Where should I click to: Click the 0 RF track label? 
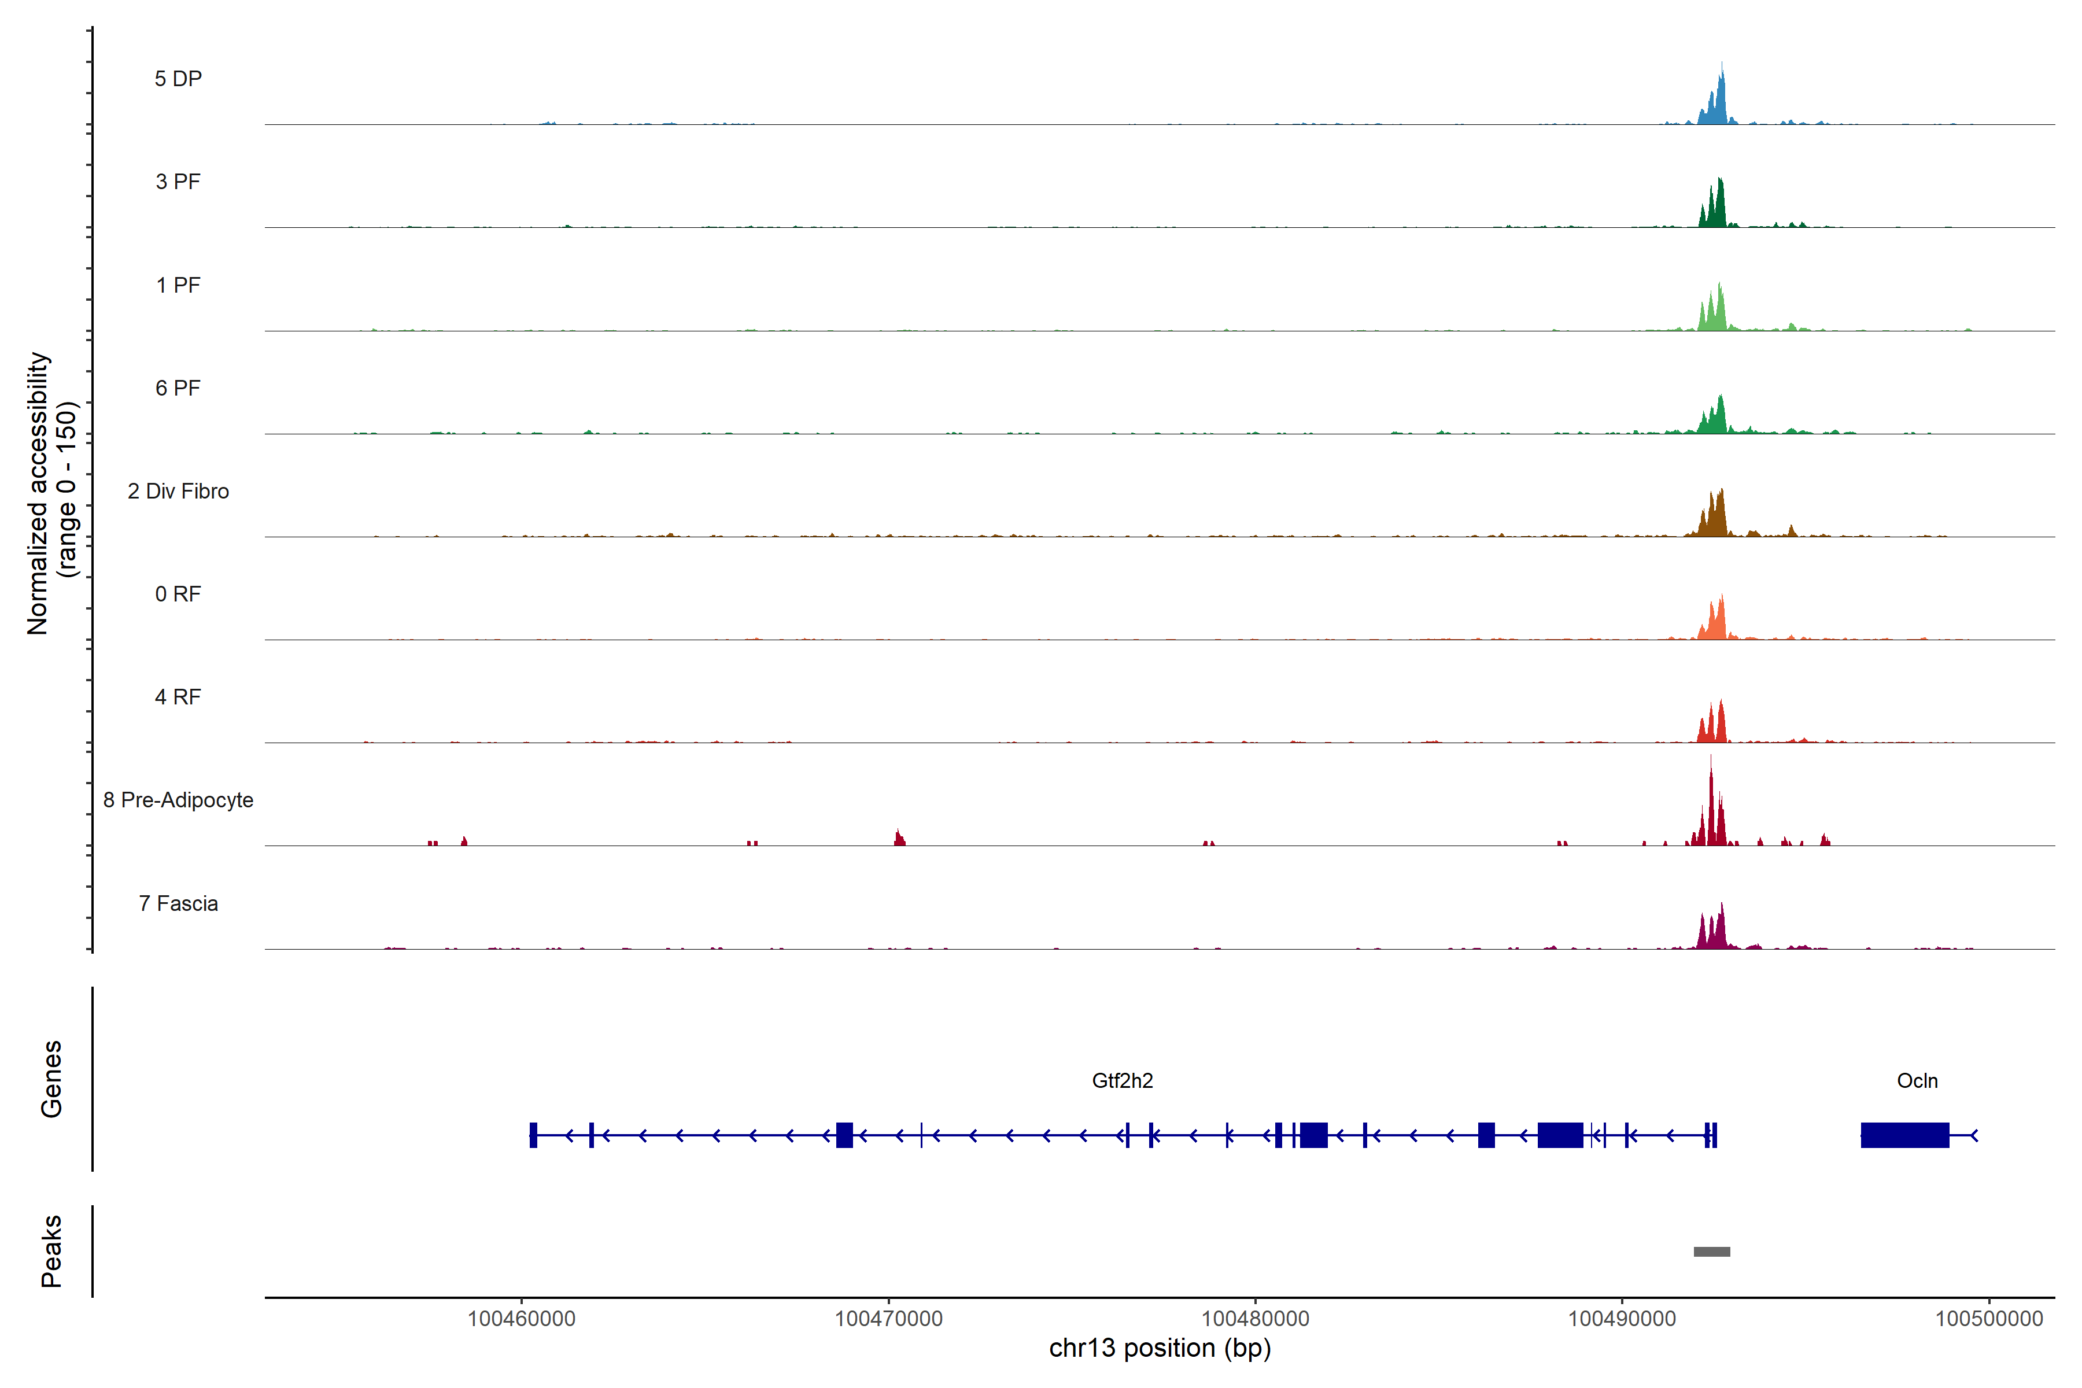(178, 594)
